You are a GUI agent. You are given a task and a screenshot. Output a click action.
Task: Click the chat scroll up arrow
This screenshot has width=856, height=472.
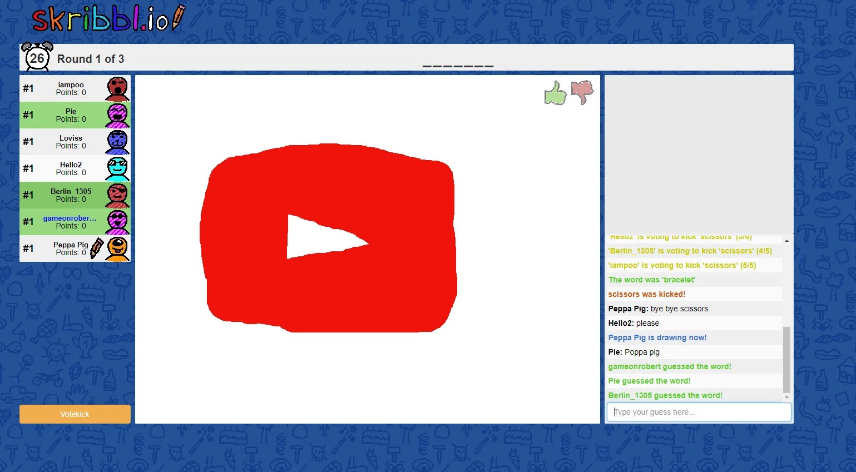[786, 240]
